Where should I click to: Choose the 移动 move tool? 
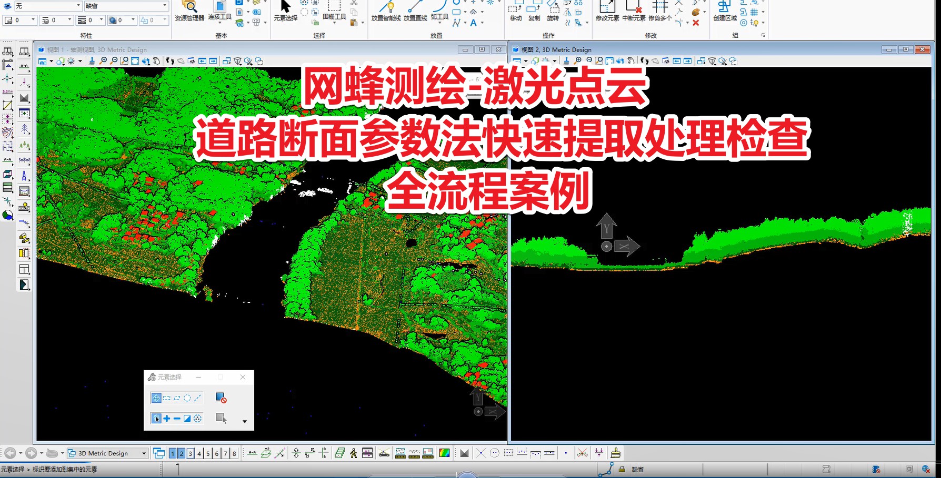coord(516,11)
